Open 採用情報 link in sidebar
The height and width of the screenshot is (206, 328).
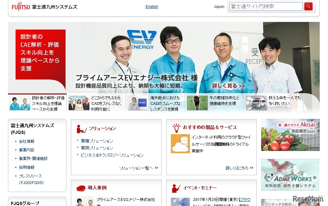point(27,167)
